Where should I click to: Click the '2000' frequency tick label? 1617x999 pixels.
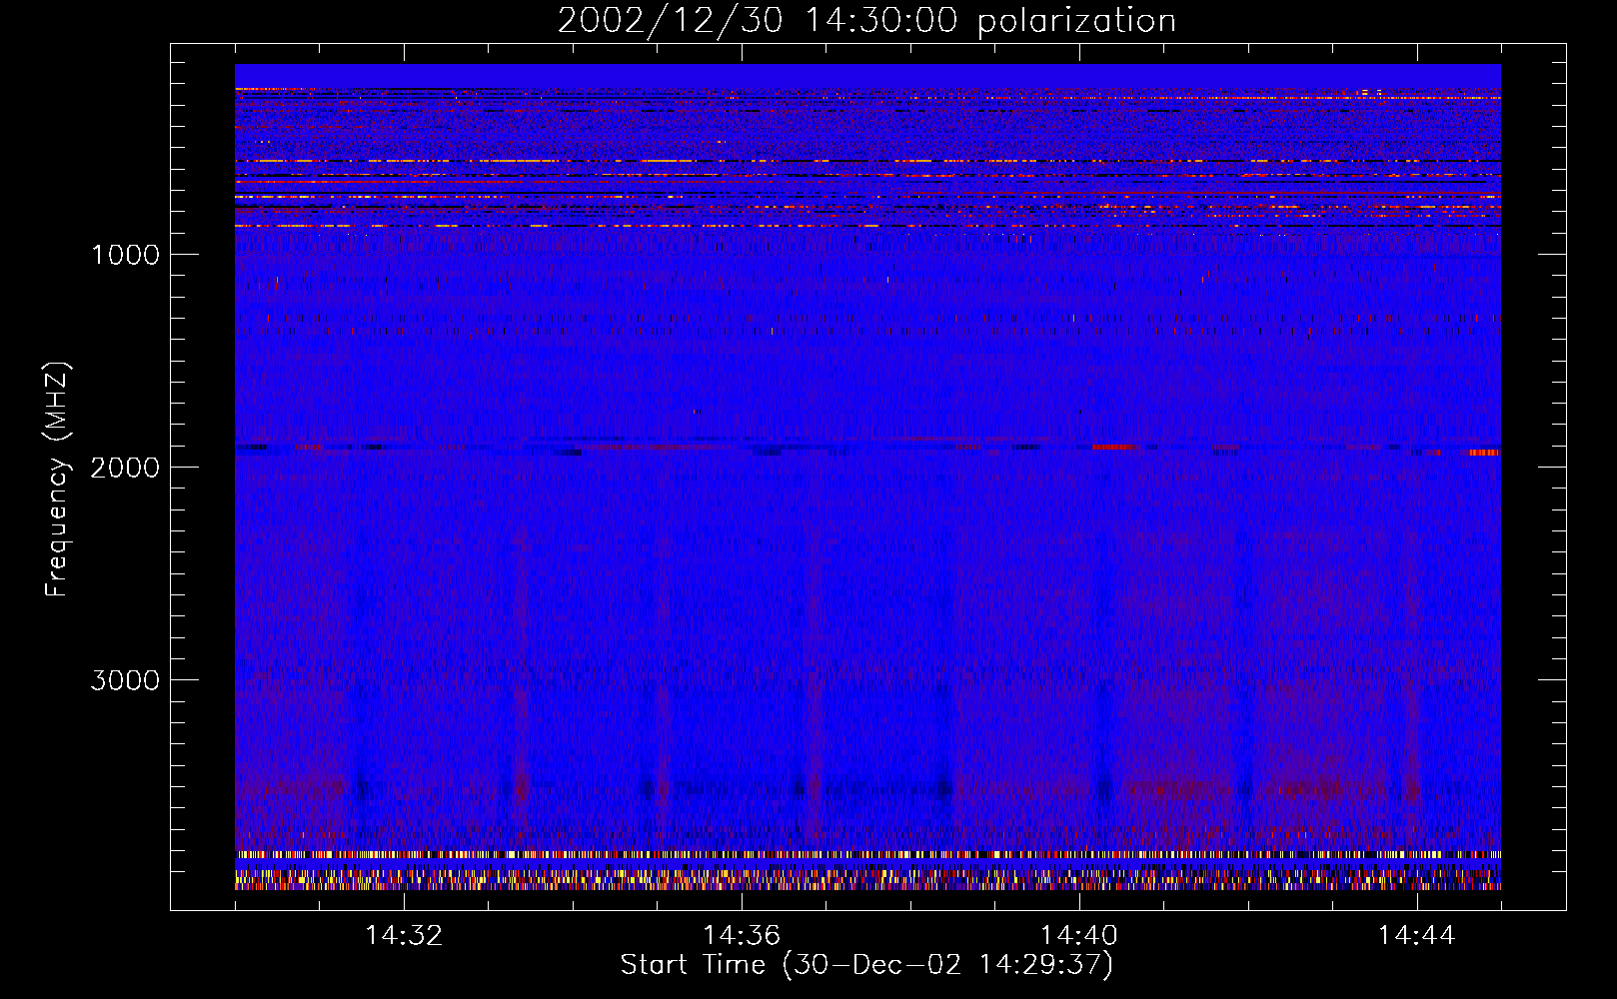pyautogui.click(x=125, y=468)
